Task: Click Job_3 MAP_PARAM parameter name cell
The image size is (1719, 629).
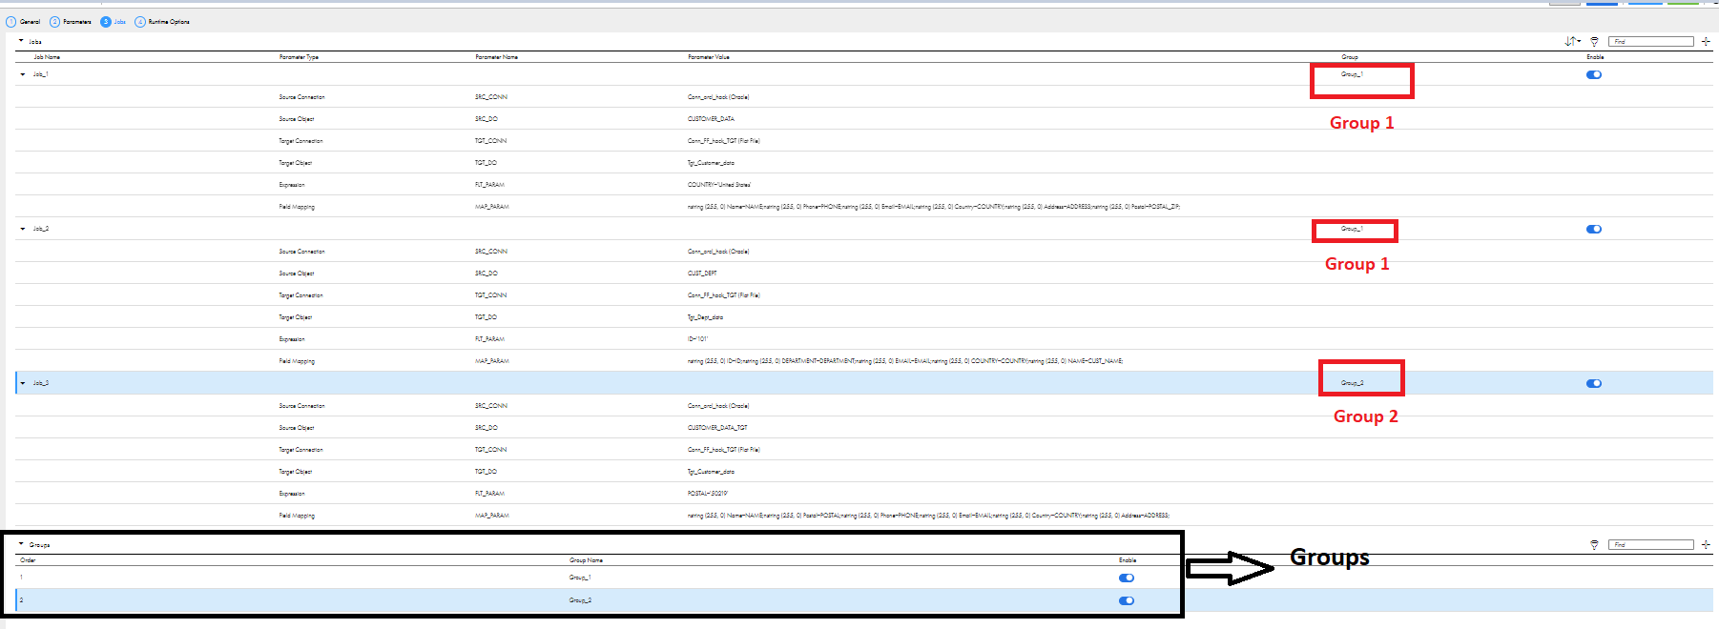Action: click(492, 516)
